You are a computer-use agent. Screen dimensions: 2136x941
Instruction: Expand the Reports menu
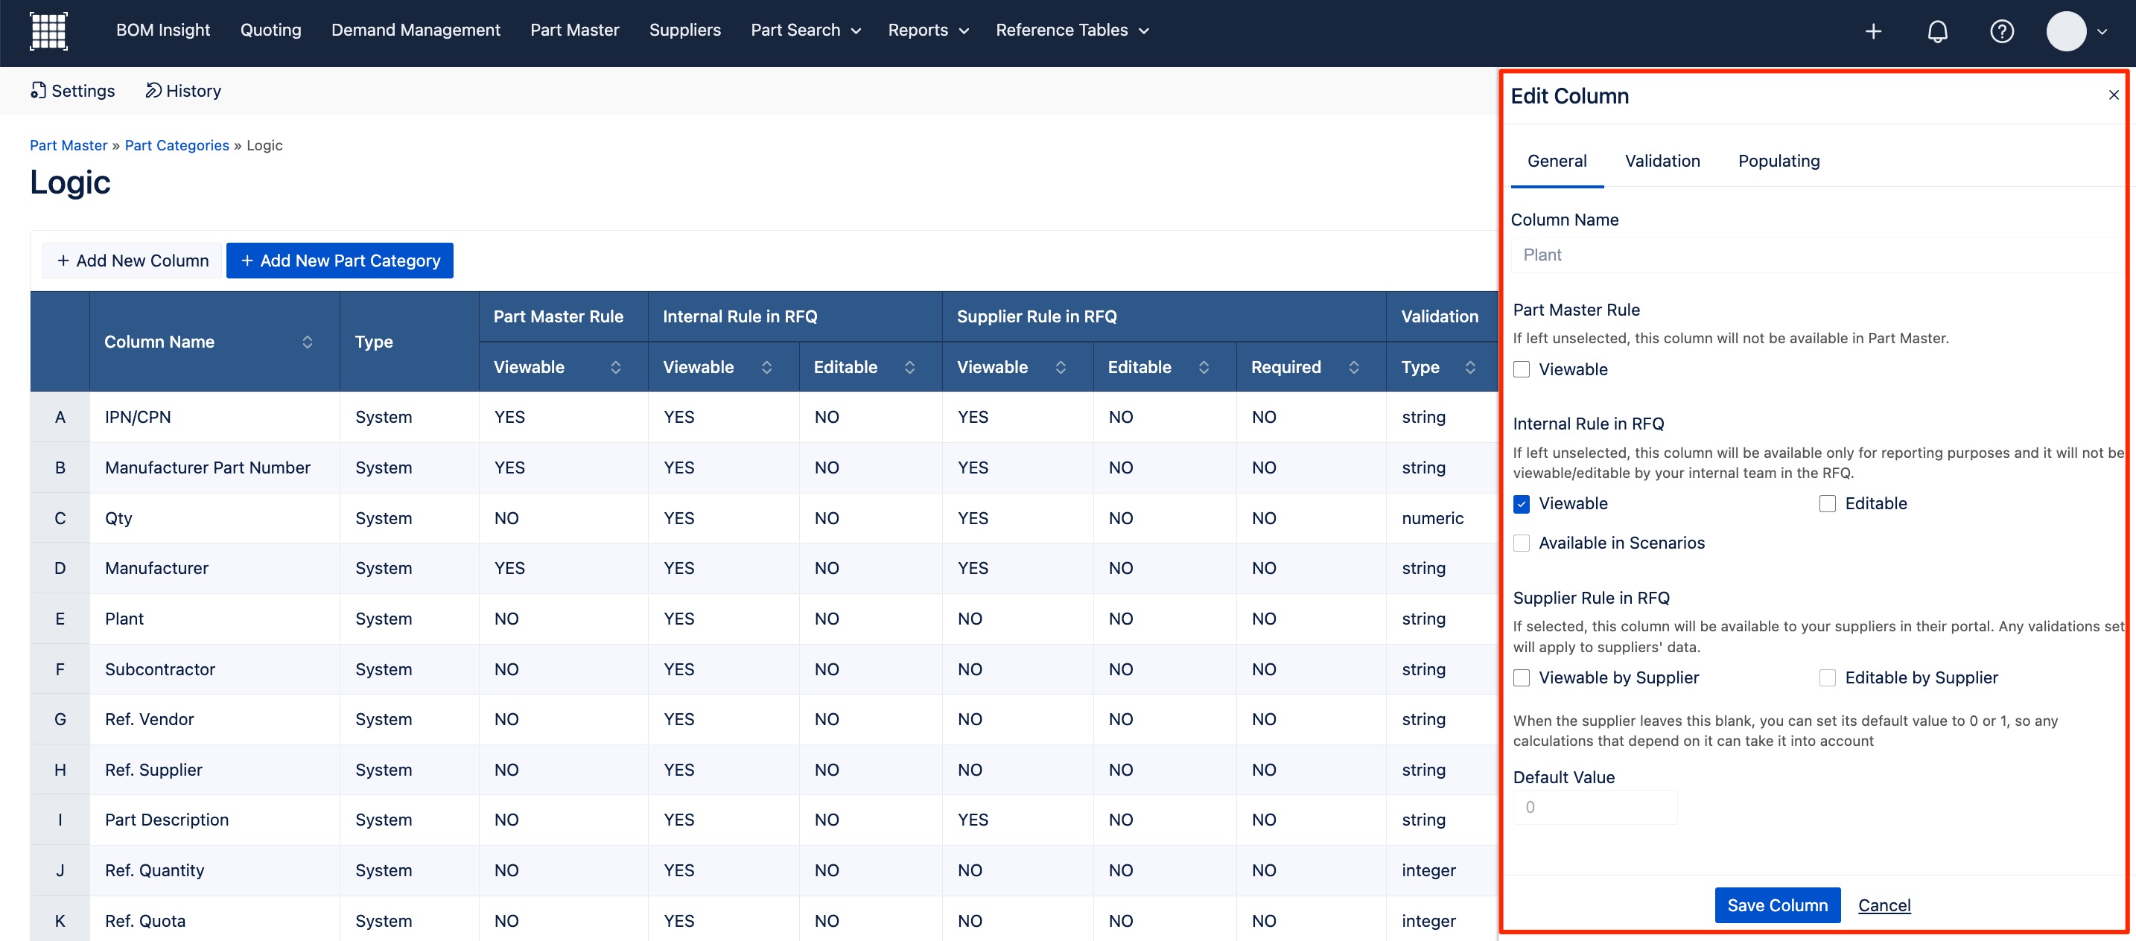(x=928, y=31)
